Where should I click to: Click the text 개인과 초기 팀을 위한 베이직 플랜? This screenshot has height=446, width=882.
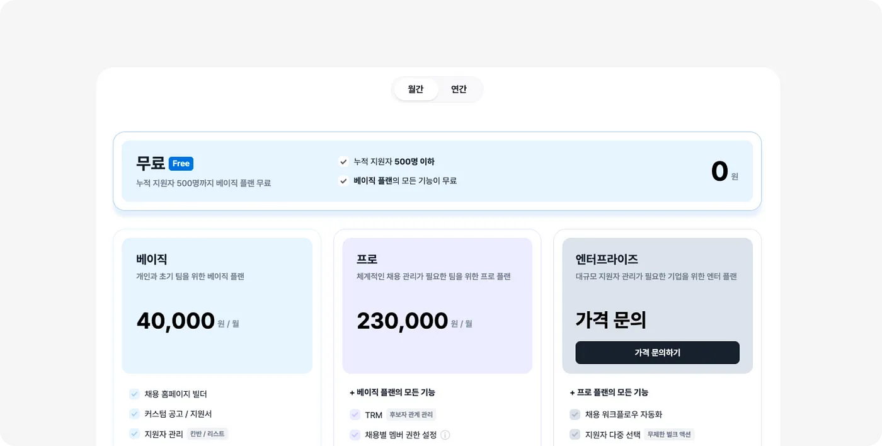(190, 276)
